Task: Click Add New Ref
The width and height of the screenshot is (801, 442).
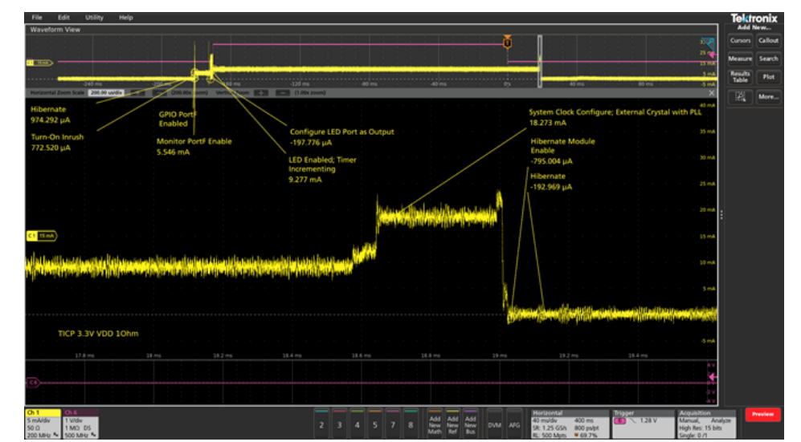Action: [x=452, y=424]
